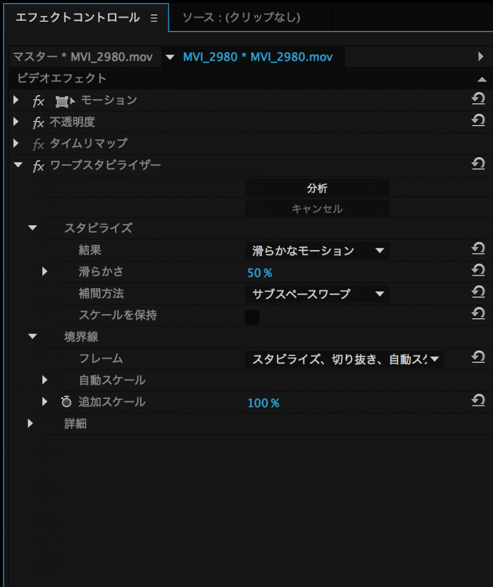This screenshot has height=587, width=493.
Task: Select the マスター * MVI_2980.mov tab
Action: [83, 57]
